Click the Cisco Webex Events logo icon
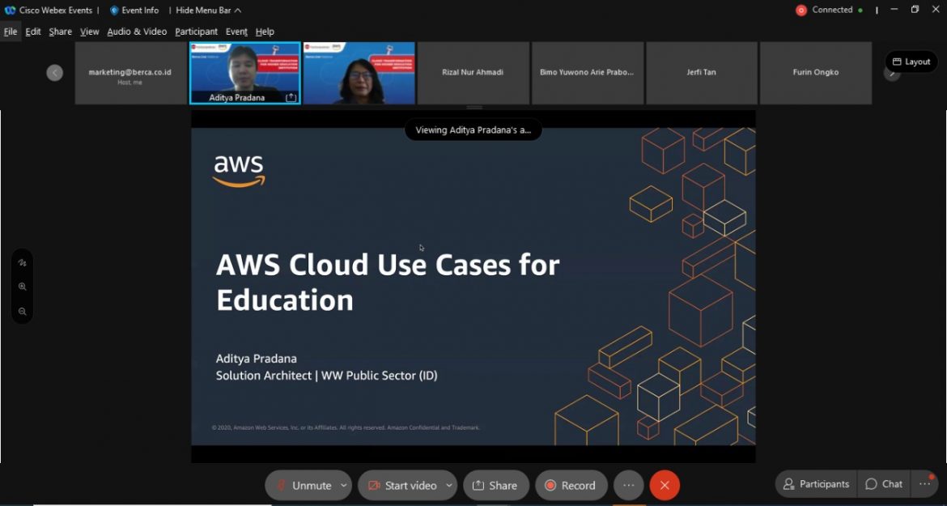The image size is (947, 506). pos(10,11)
